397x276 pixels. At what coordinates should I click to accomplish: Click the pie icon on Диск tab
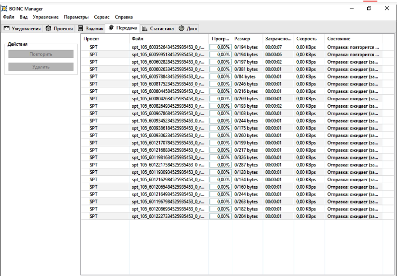click(181, 28)
